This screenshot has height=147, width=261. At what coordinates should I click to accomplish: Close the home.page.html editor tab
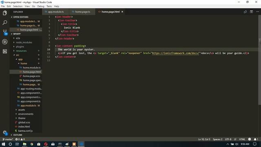coord(122,12)
